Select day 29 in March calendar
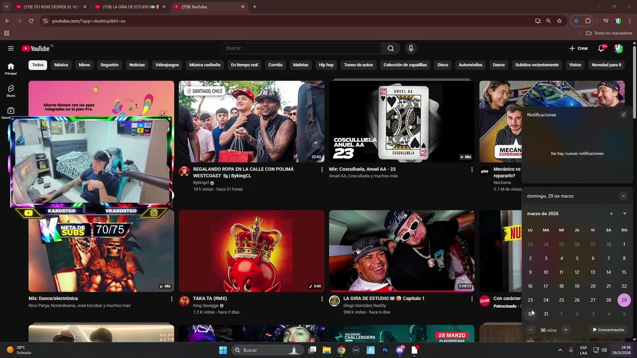The height and width of the screenshot is (358, 637). [624, 300]
